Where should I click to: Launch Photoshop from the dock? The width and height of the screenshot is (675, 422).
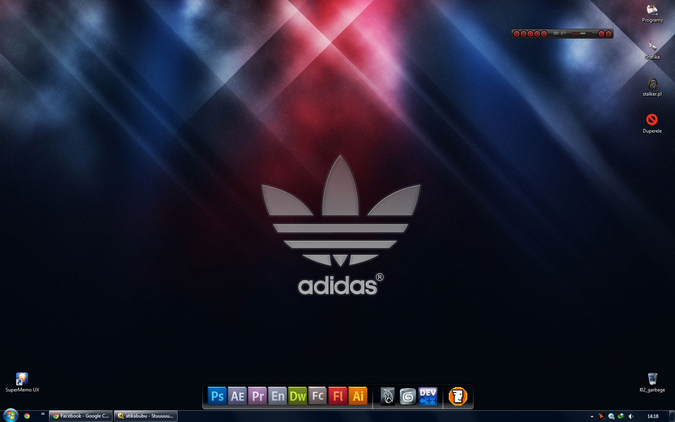[217, 396]
